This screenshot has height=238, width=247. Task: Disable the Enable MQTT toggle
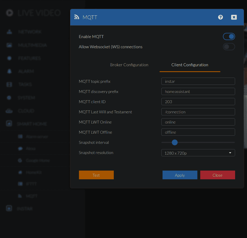point(229,37)
